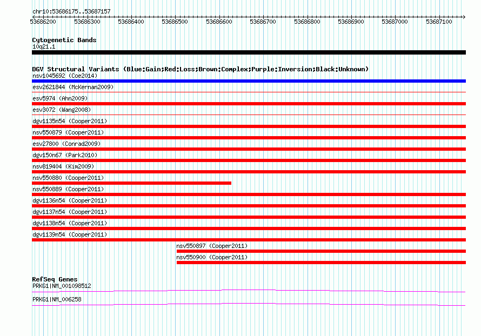Click the dgv1139n54 (Cooper2011) label
The width and height of the screenshot is (481, 336).
pos(70,234)
